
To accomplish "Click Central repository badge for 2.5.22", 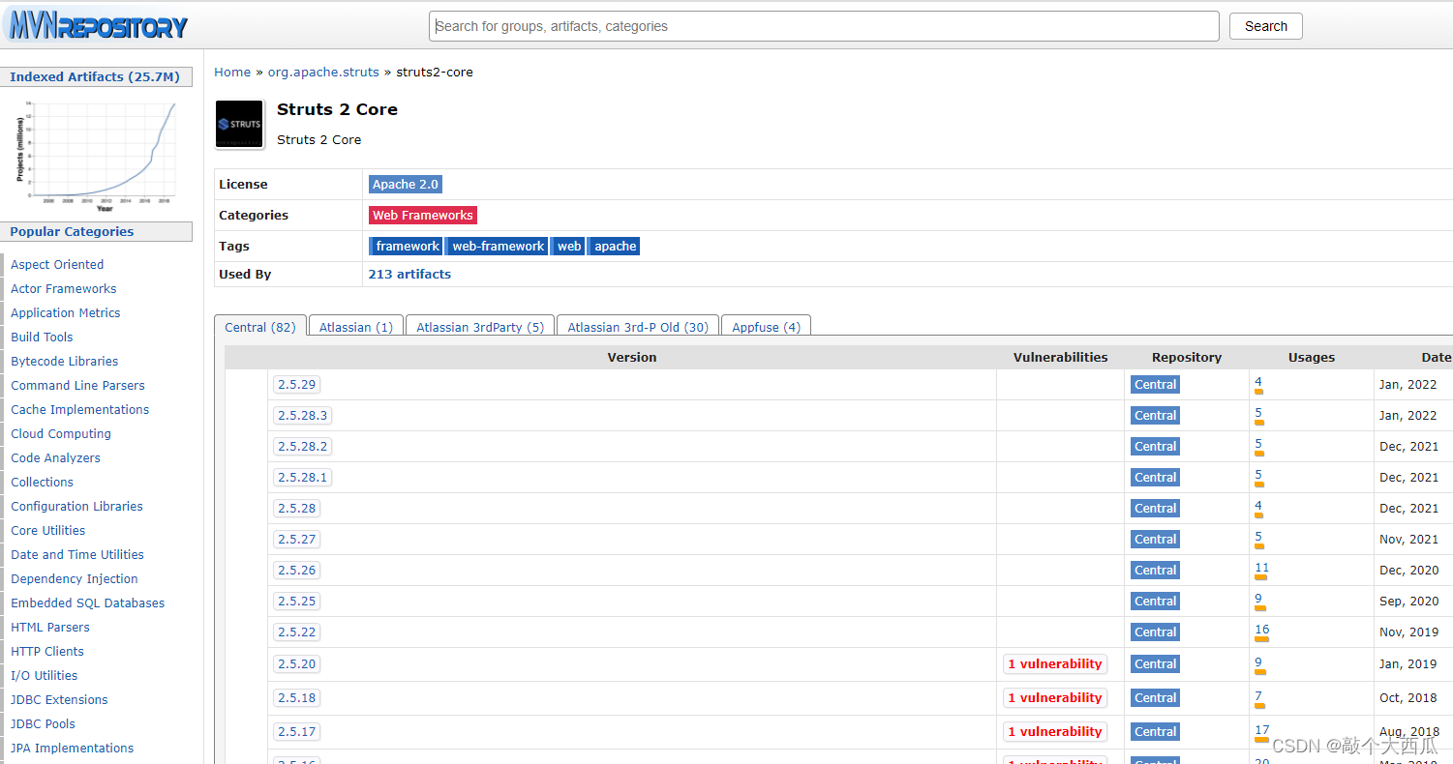I will pos(1155,632).
